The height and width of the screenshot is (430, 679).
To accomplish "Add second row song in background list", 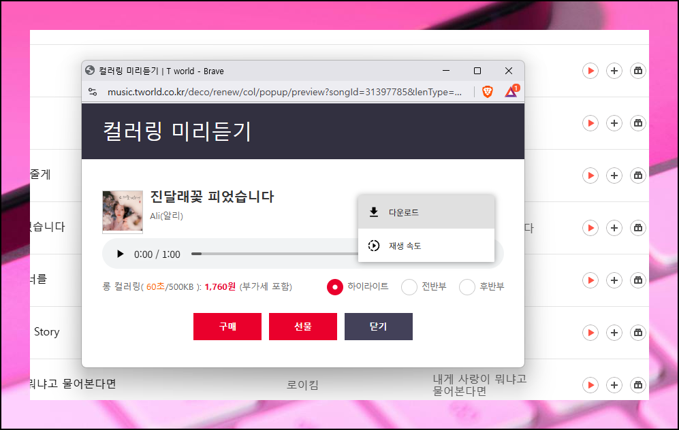I will click(x=614, y=123).
